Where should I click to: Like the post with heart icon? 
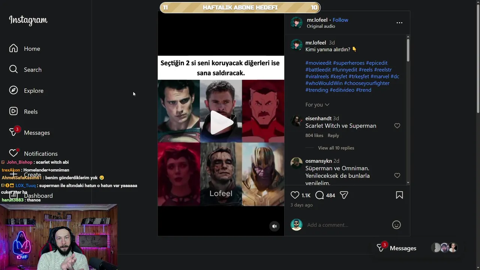295,195
